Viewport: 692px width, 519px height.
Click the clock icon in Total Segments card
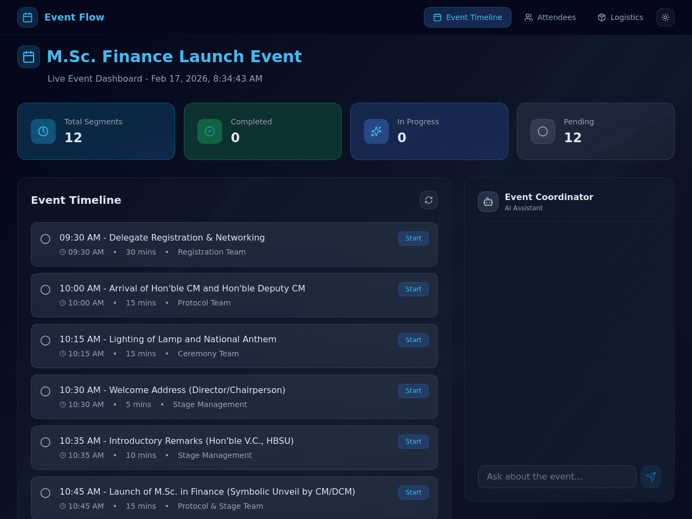43,131
